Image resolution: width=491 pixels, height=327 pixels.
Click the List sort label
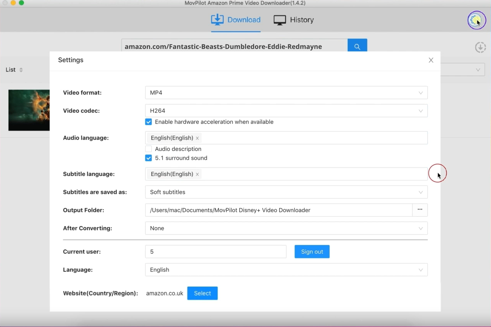[x=10, y=70]
